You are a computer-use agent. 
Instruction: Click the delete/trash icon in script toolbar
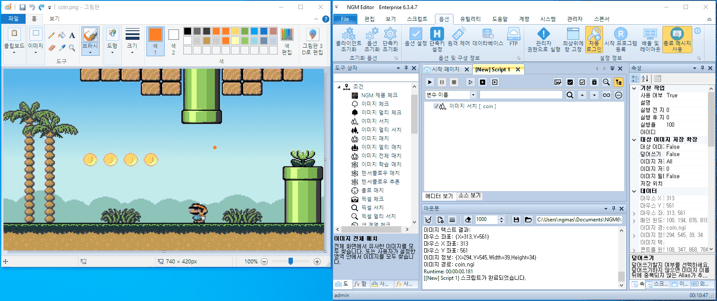tap(594, 82)
